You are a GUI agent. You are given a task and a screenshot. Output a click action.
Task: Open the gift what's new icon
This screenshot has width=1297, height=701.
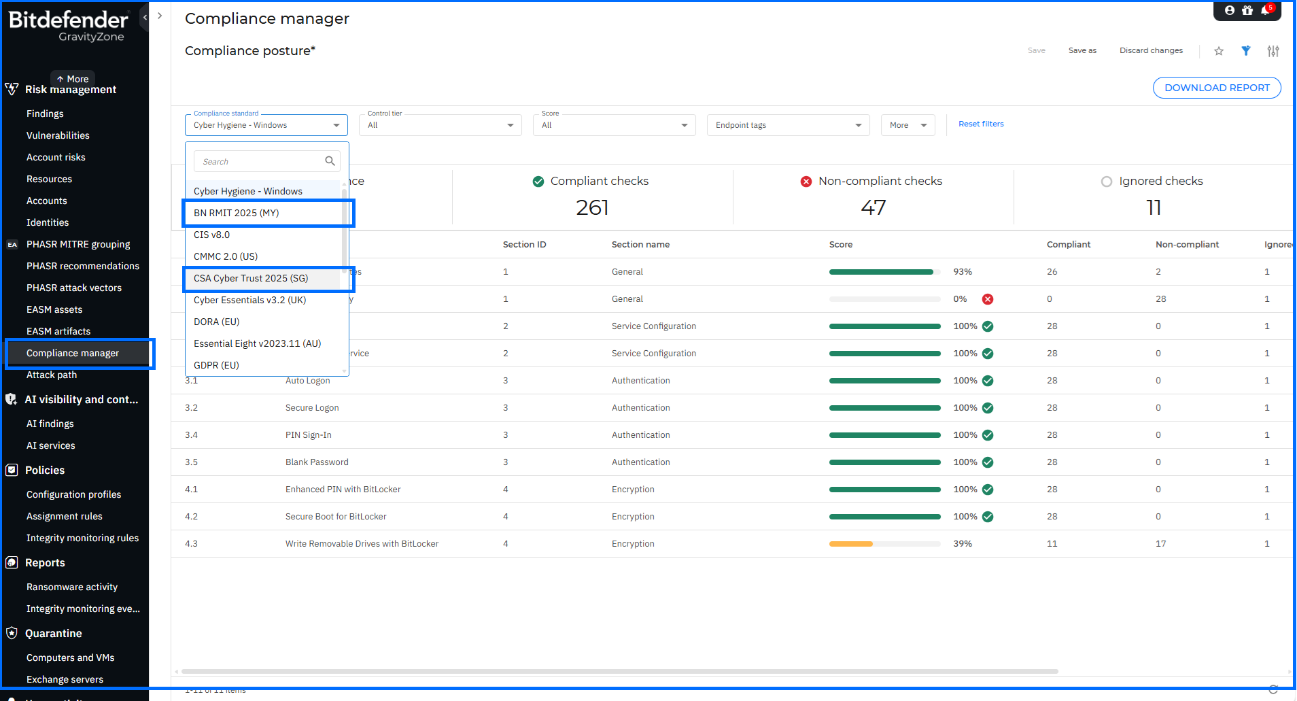(x=1247, y=10)
